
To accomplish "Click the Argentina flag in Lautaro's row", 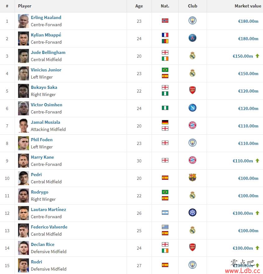I will (165, 213).
